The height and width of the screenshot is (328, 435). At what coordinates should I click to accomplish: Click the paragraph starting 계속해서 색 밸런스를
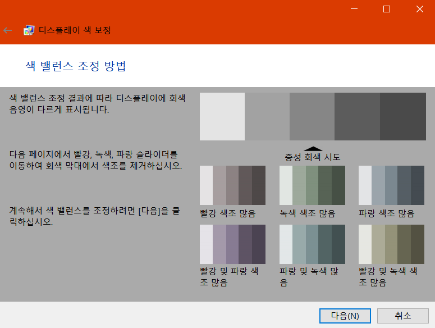point(95,216)
